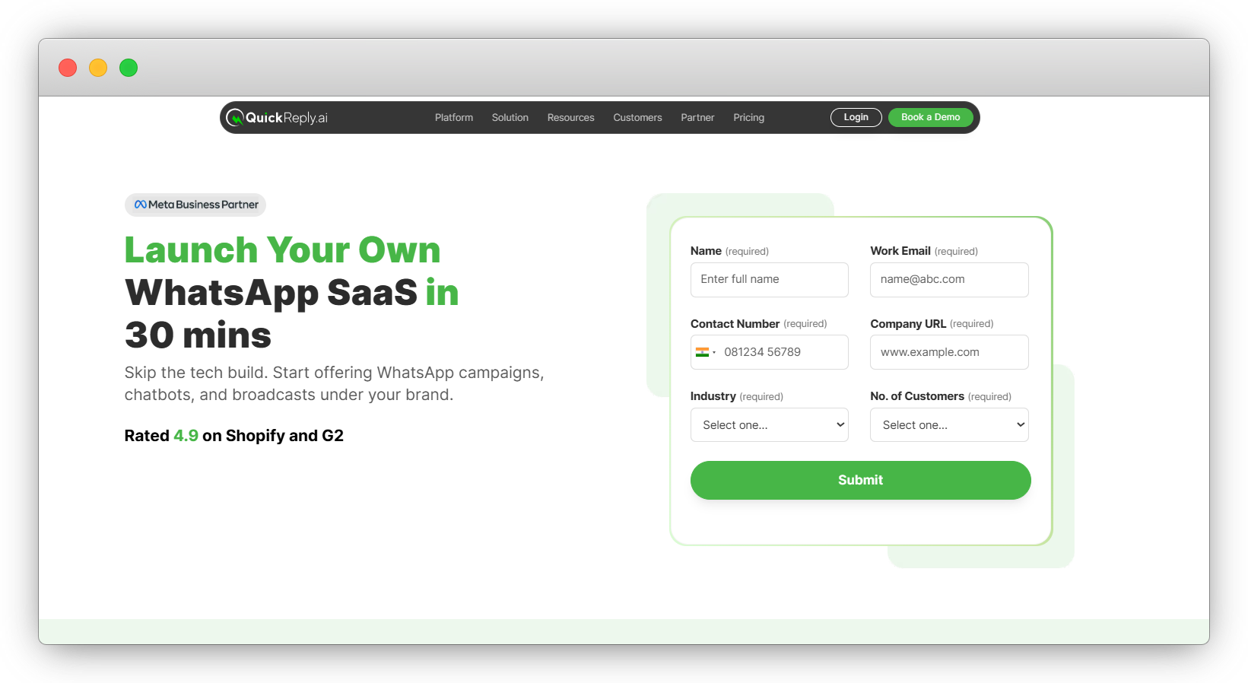Click the Company URL input field
This screenshot has width=1248, height=683.
pyautogui.click(x=949, y=352)
